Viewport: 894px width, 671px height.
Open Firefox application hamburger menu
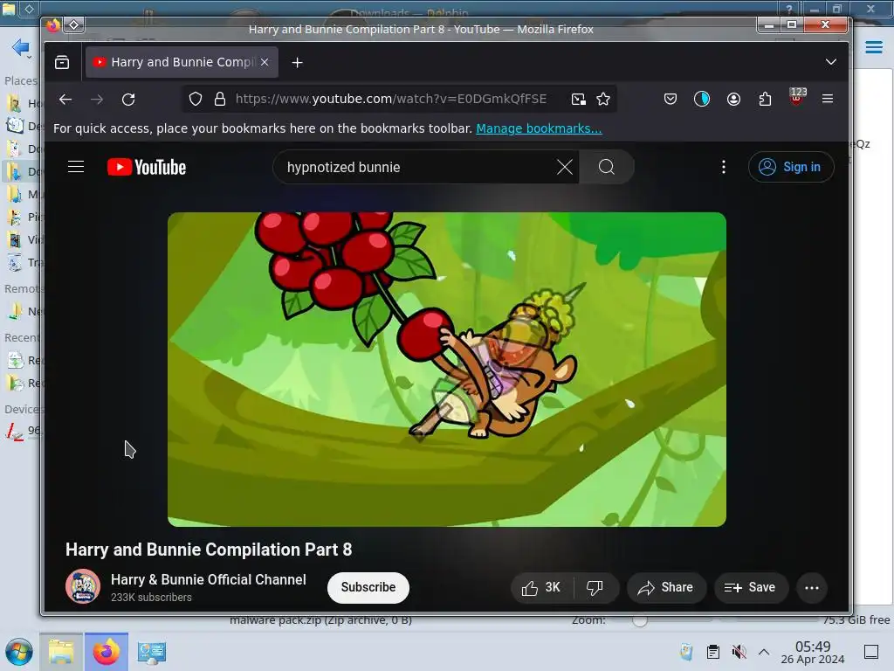(x=828, y=100)
